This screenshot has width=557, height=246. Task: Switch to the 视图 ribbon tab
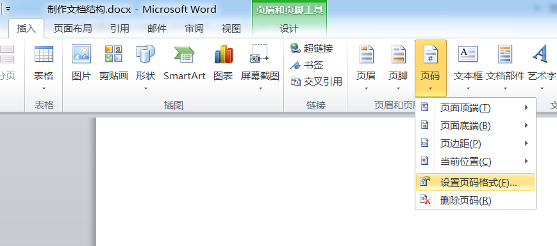tap(231, 29)
